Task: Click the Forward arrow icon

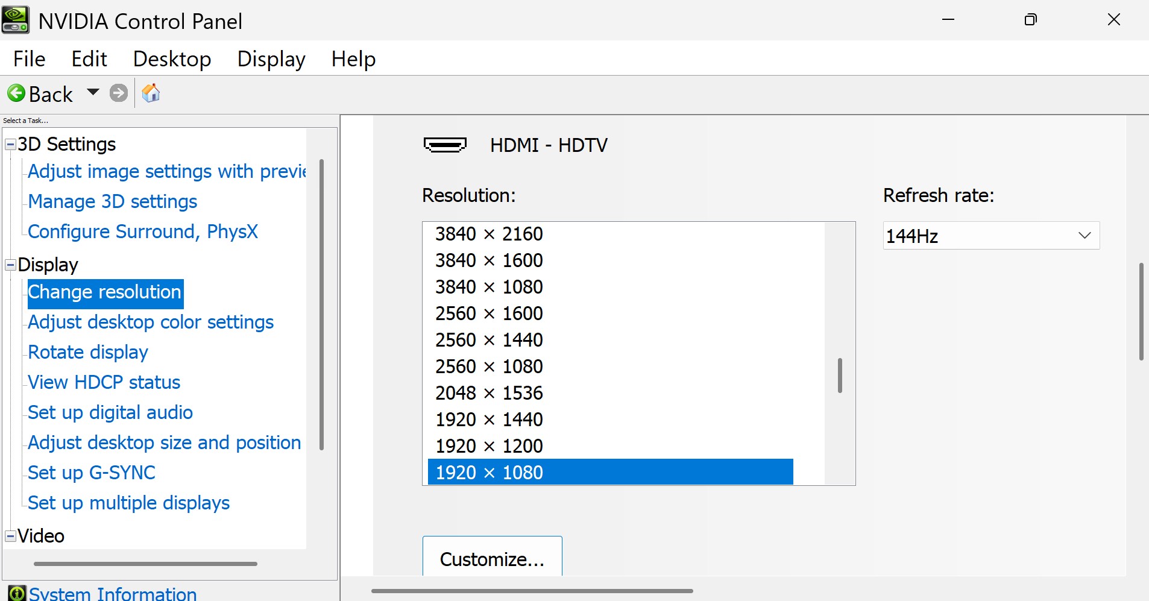Action: click(119, 93)
